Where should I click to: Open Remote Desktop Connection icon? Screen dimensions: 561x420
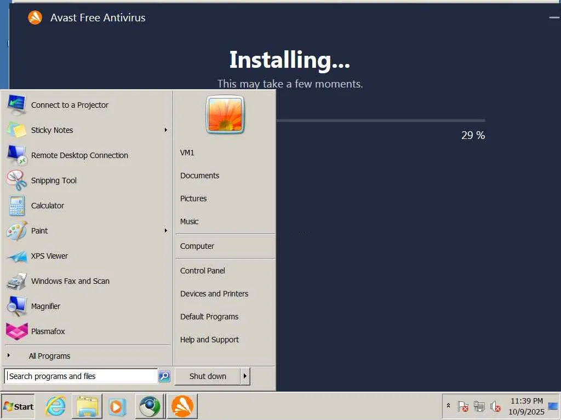point(16,155)
